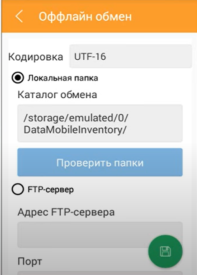
Task: Click the empty FTP server address field
Action: pyautogui.click(x=100, y=235)
